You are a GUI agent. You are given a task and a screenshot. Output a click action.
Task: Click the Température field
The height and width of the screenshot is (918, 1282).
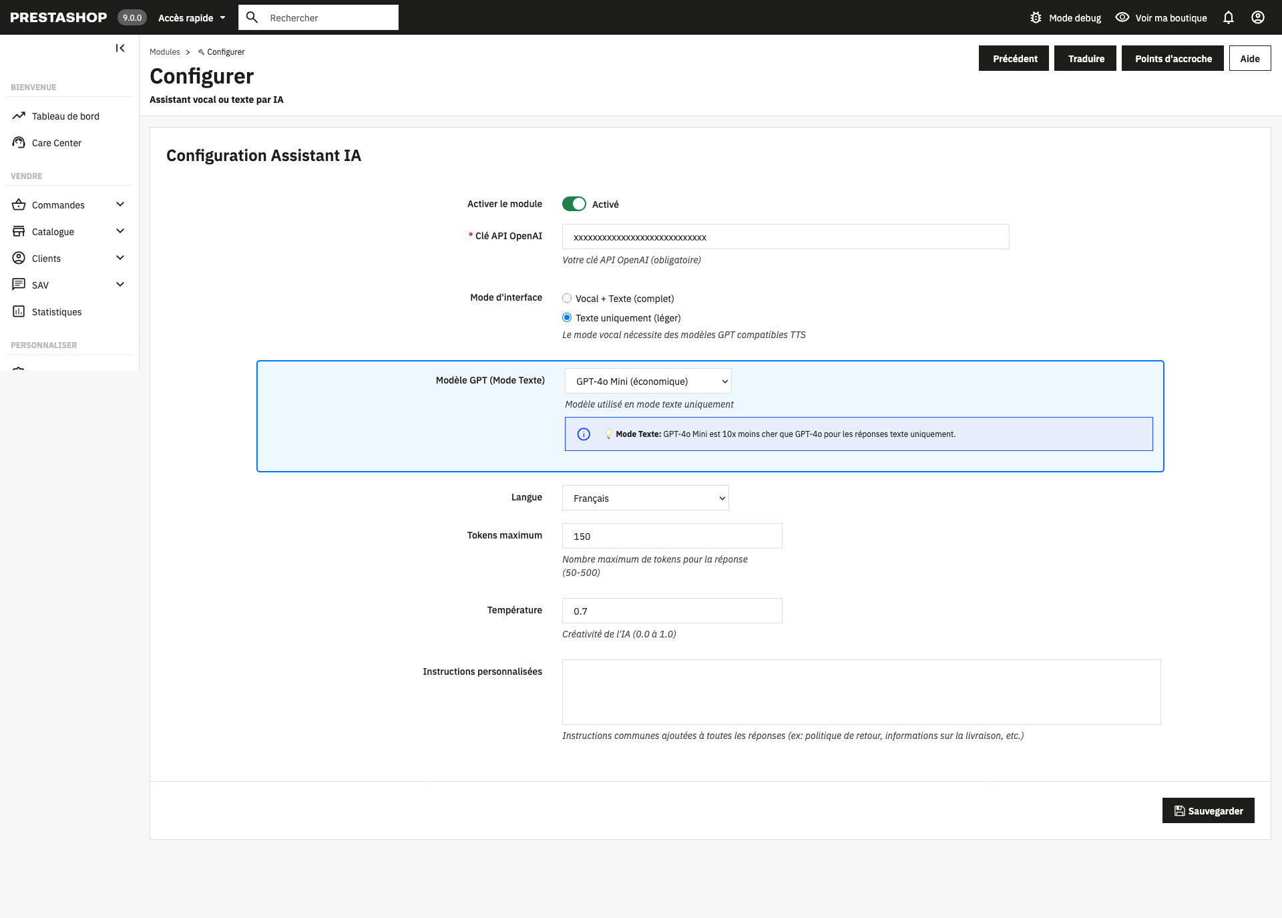pyautogui.click(x=672, y=611)
